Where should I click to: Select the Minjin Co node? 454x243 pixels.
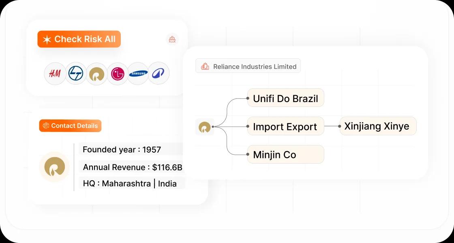285,154
